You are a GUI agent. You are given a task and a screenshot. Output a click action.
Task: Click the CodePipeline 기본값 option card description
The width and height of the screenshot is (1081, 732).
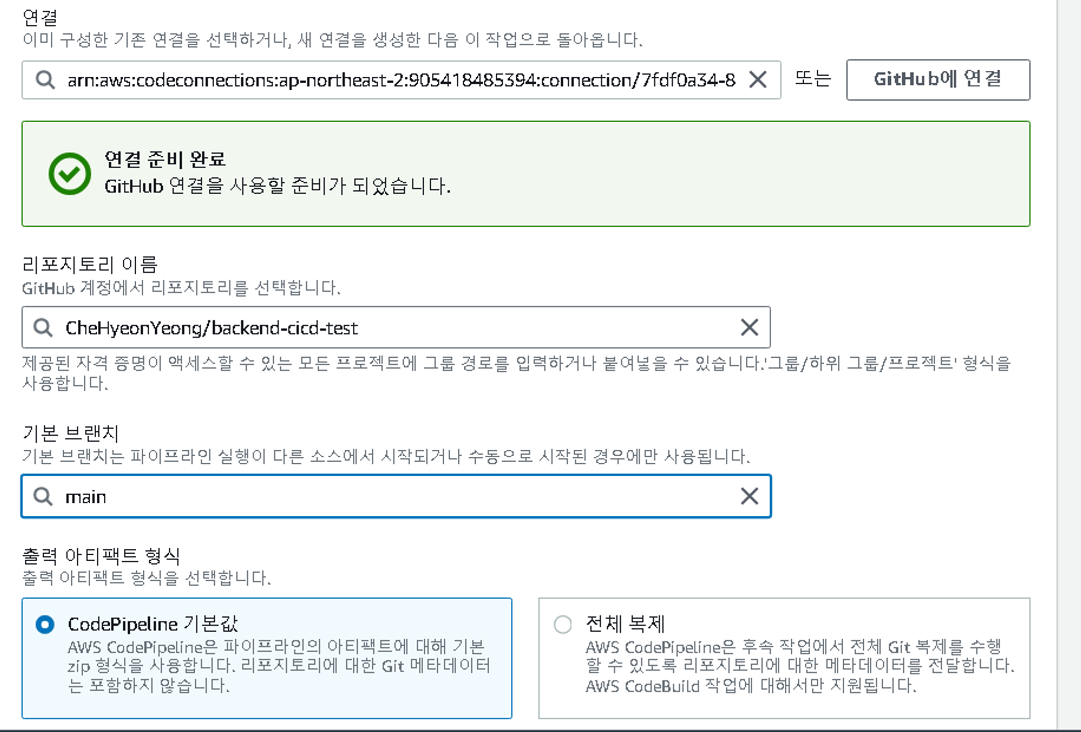coord(278,666)
